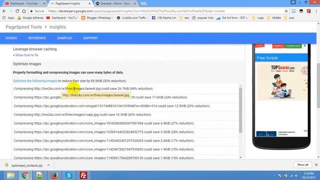Click the laravel.jpg compression result line
This screenshot has height=180, width=320.
(83, 88)
